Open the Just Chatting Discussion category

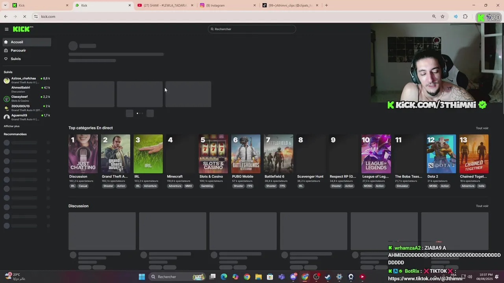coord(83,154)
